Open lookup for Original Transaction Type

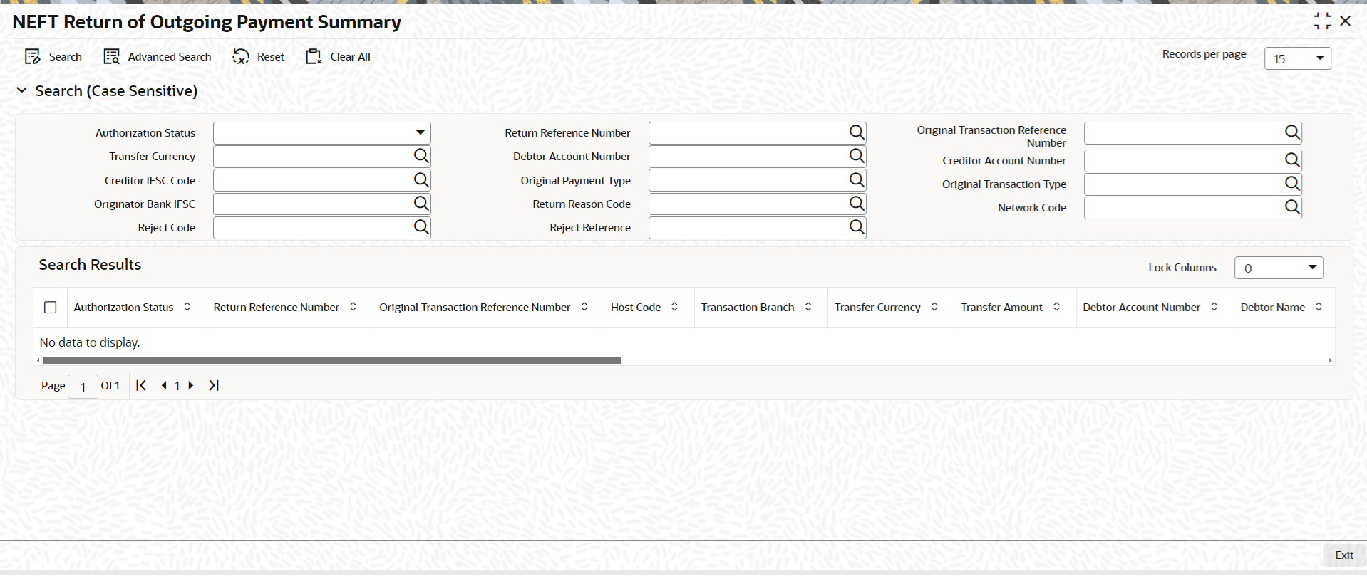click(x=1292, y=184)
